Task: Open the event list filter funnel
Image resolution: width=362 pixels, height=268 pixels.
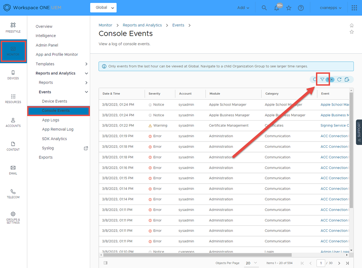Action: 322,80
